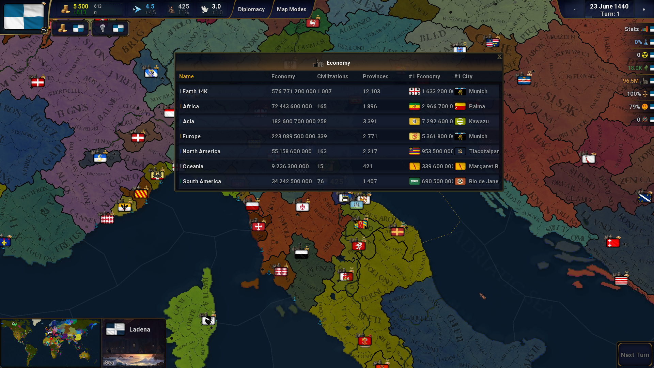Click the 79% happiness smiley icon
Viewport: 654px width, 368px height.
point(644,107)
